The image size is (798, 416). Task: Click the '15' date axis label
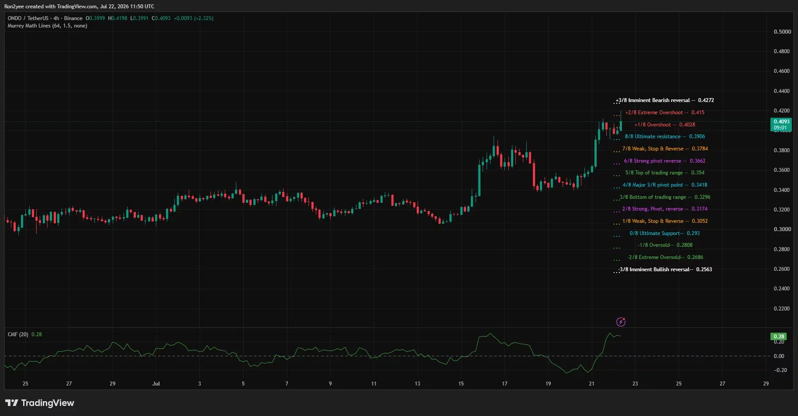click(461, 384)
